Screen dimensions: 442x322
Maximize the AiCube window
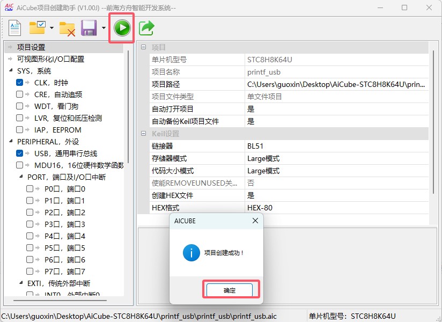pyautogui.click(x=404, y=8)
